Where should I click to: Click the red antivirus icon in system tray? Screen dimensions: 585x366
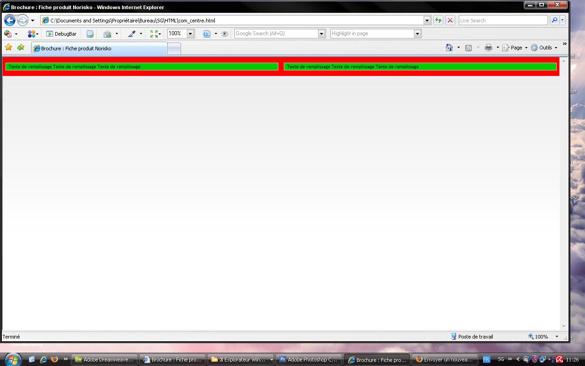pos(559,360)
